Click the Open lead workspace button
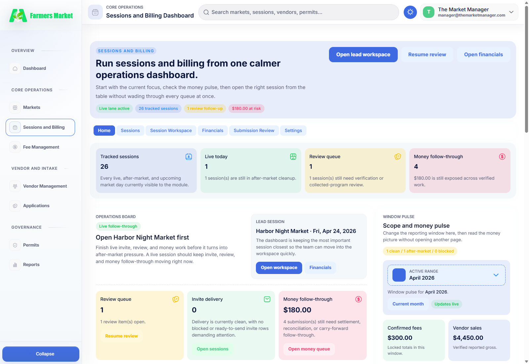Image resolution: width=529 pixels, height=364 pixels. point(363,54)
